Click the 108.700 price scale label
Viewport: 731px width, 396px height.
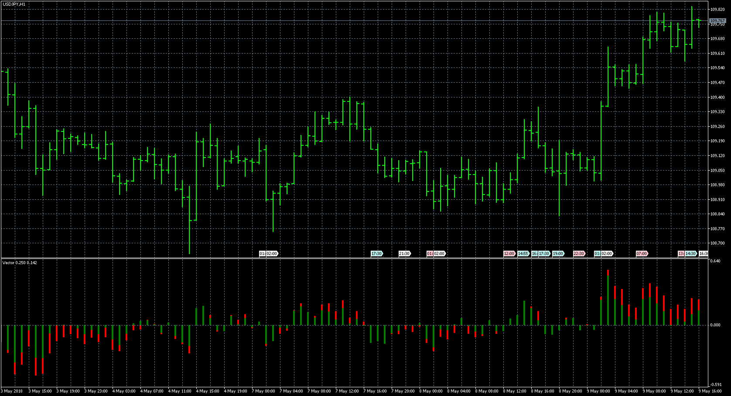(x=717, y=243)
